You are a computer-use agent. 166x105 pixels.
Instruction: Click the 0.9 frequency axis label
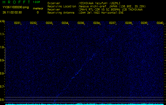coord(2,60)
